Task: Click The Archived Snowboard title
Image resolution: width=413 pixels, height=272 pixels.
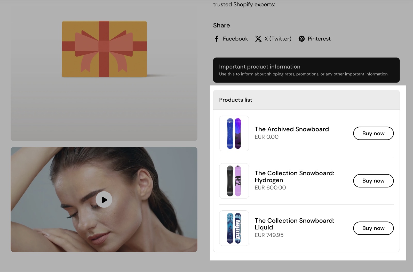Action: [x=292, y=129]
